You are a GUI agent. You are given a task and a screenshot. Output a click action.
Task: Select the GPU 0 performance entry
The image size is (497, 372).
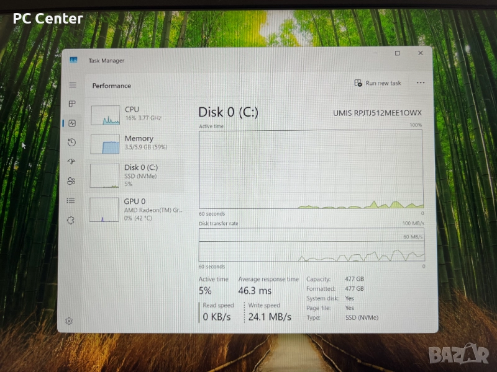coord(137,209)
